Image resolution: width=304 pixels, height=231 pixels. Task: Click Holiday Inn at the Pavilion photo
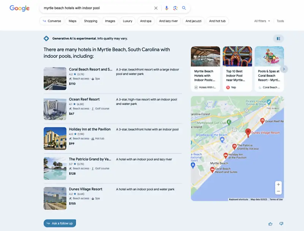pos(55,139)
